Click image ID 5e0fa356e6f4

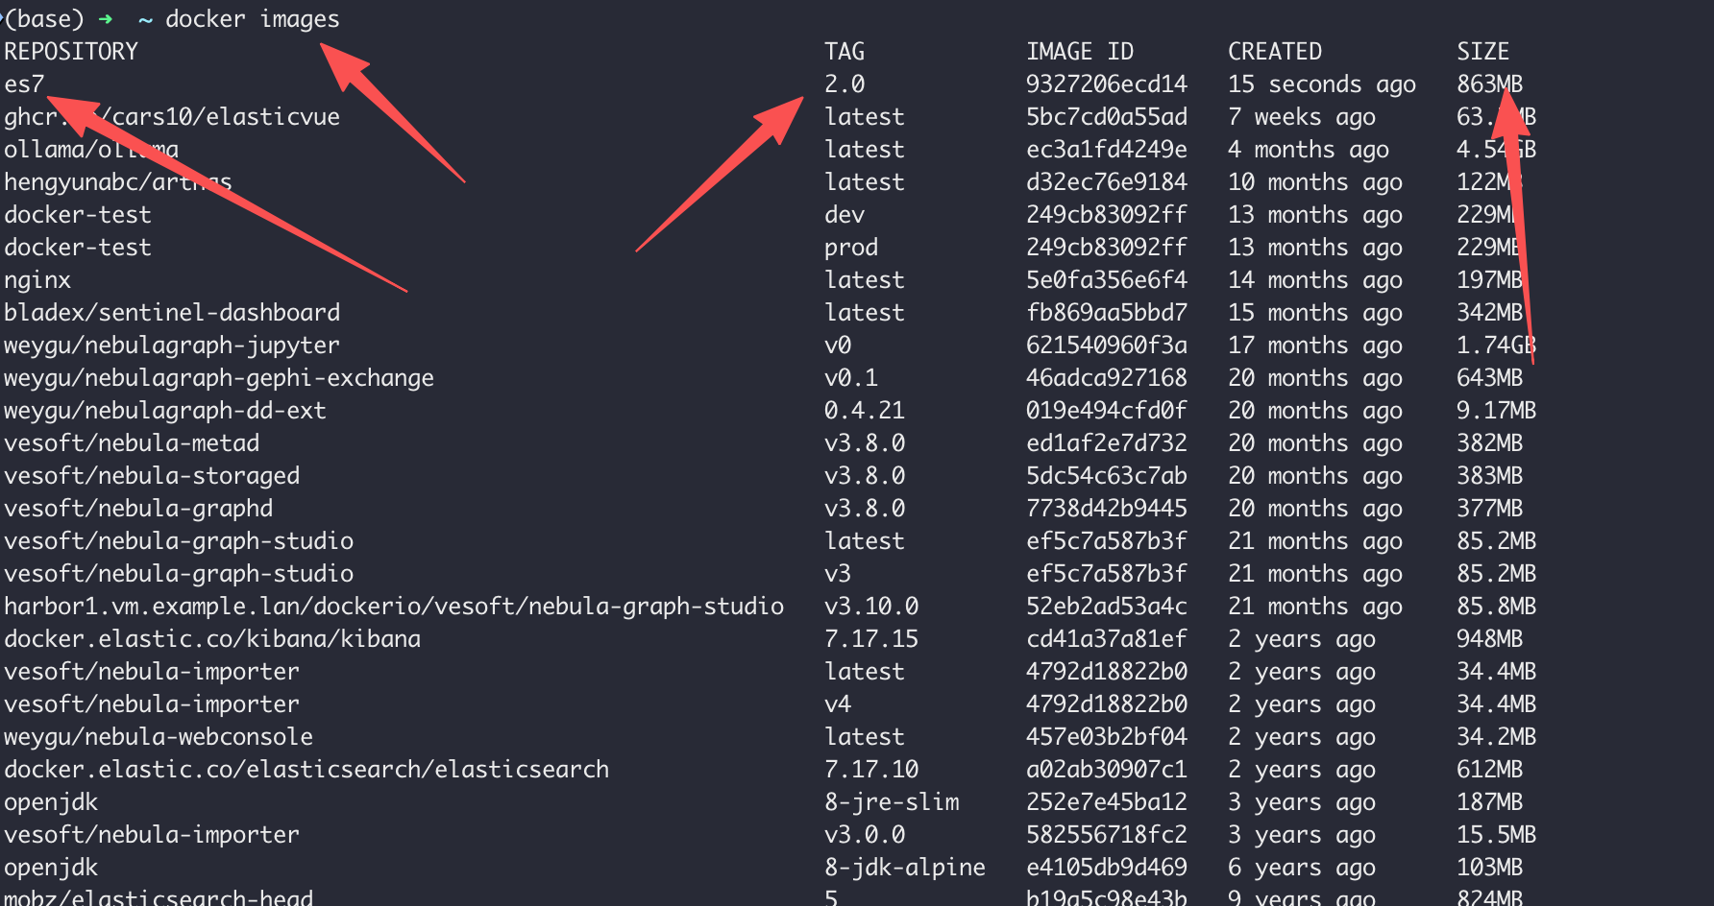click(x=1107, y=280)
